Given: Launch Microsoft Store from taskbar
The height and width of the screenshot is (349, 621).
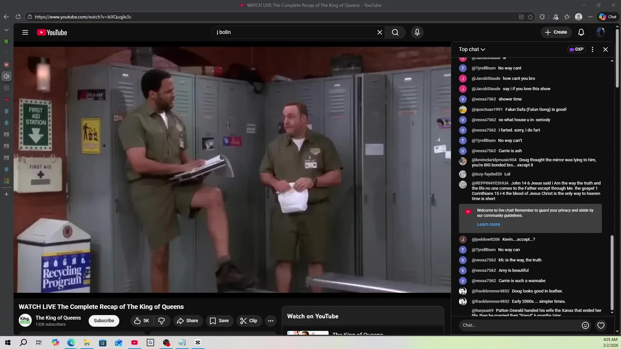Looking at the screenshot, I should point(102,343).
